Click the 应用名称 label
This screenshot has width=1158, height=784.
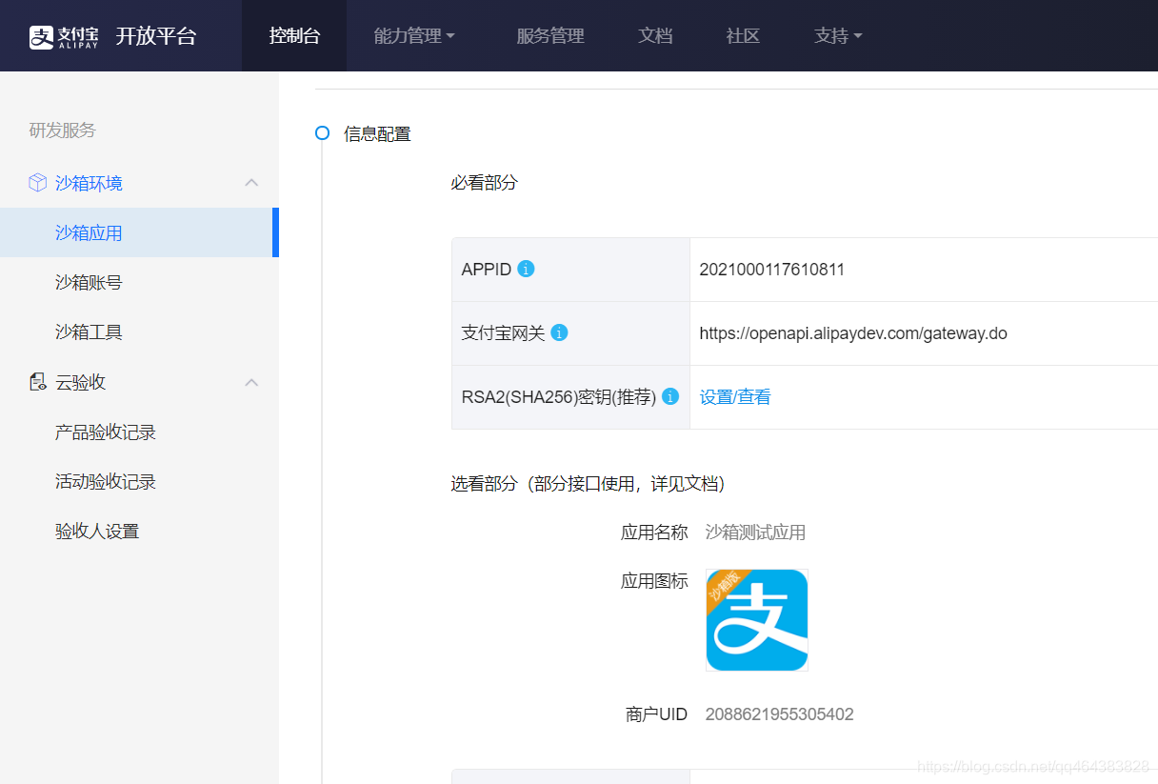click(654, 533)
